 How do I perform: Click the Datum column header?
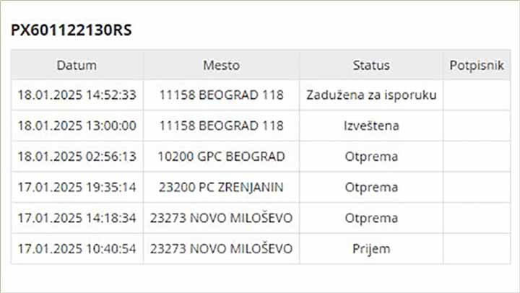click(77, 65)
